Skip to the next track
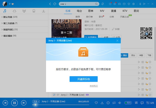 point(24,103)
